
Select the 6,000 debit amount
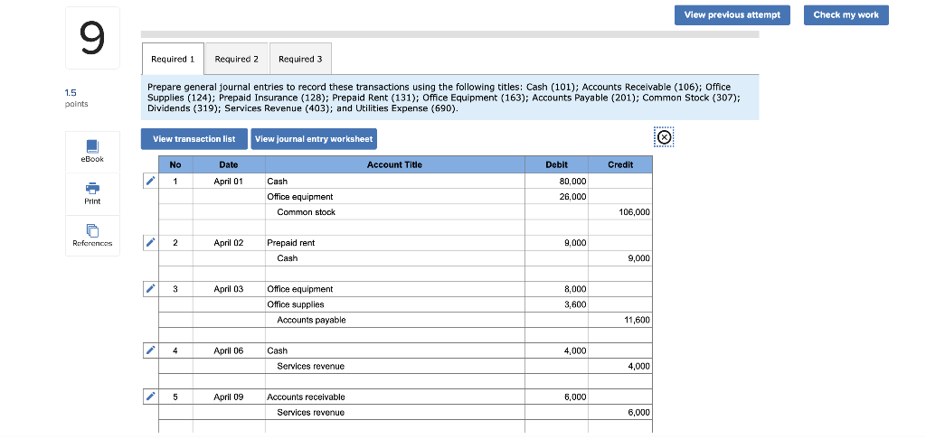pos(557,397)
